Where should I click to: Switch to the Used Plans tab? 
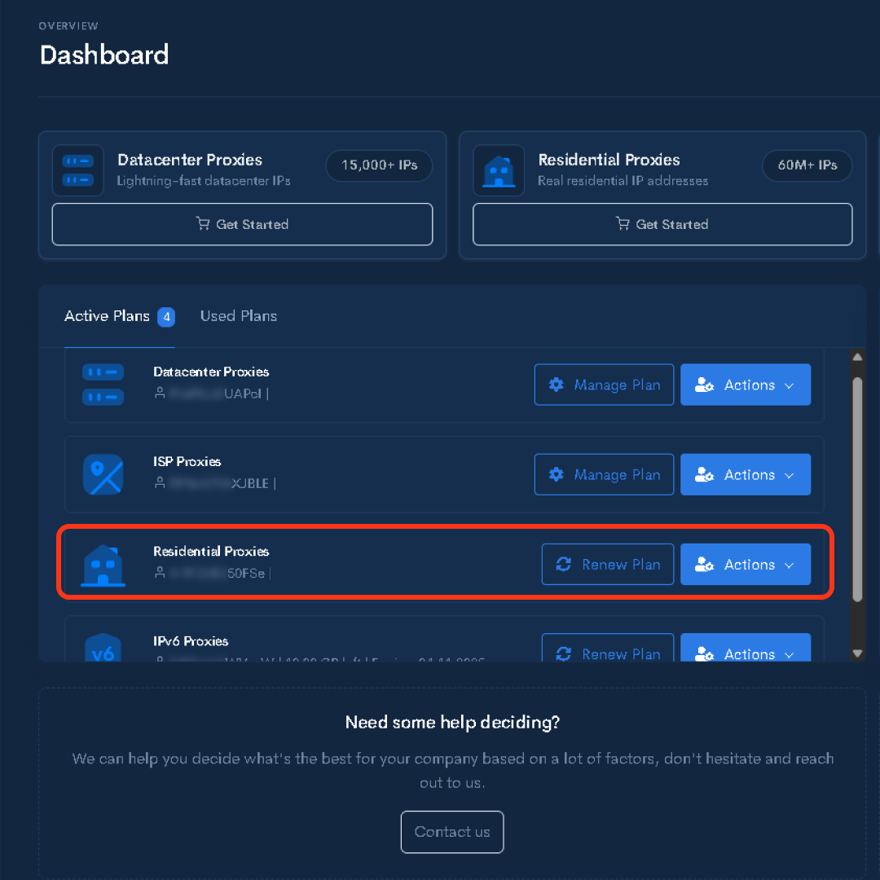pyautogui.click(x=239, y=316)
